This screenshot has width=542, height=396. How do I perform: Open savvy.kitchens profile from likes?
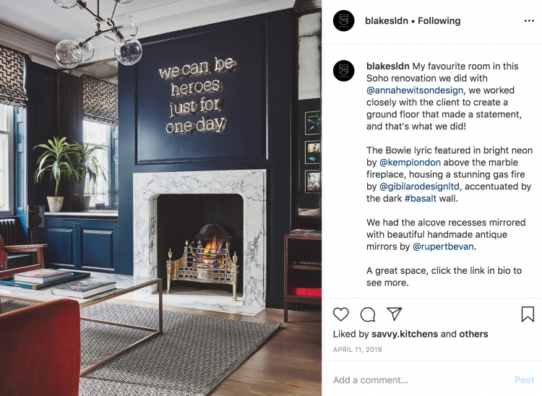click(405, 334)
